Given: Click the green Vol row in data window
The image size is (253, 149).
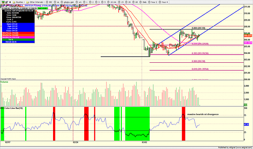Looking at the screenshot, I should click(18, 40).
